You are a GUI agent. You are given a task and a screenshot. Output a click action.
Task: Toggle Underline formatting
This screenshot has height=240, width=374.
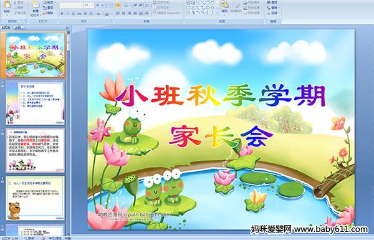click(x=73, y=14)
